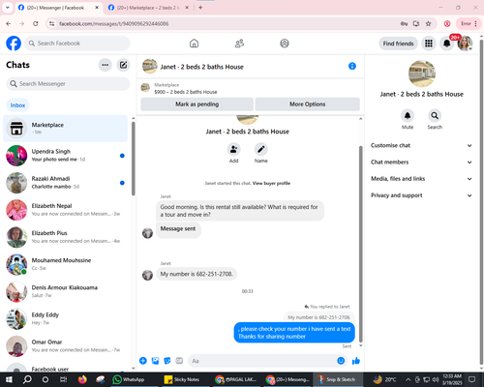Open Sticky Notes from the taskbar
The width and height of the screenshot is (484, 387).
(182, 379)
